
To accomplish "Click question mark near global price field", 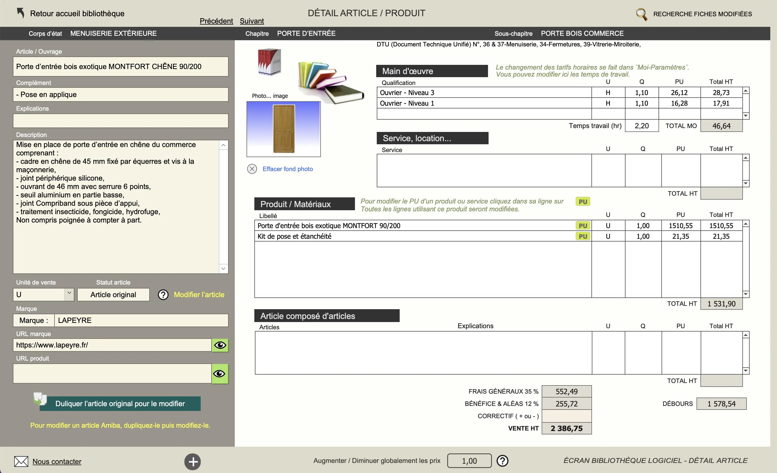I will pos(503,461).
